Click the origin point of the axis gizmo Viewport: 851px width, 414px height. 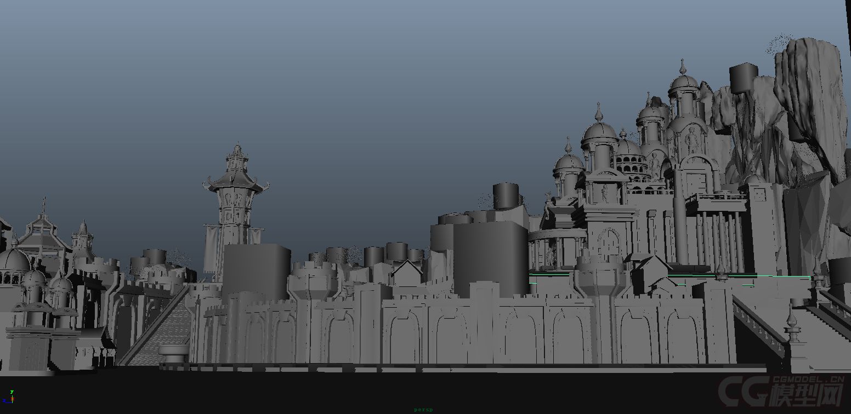[12, 401]
